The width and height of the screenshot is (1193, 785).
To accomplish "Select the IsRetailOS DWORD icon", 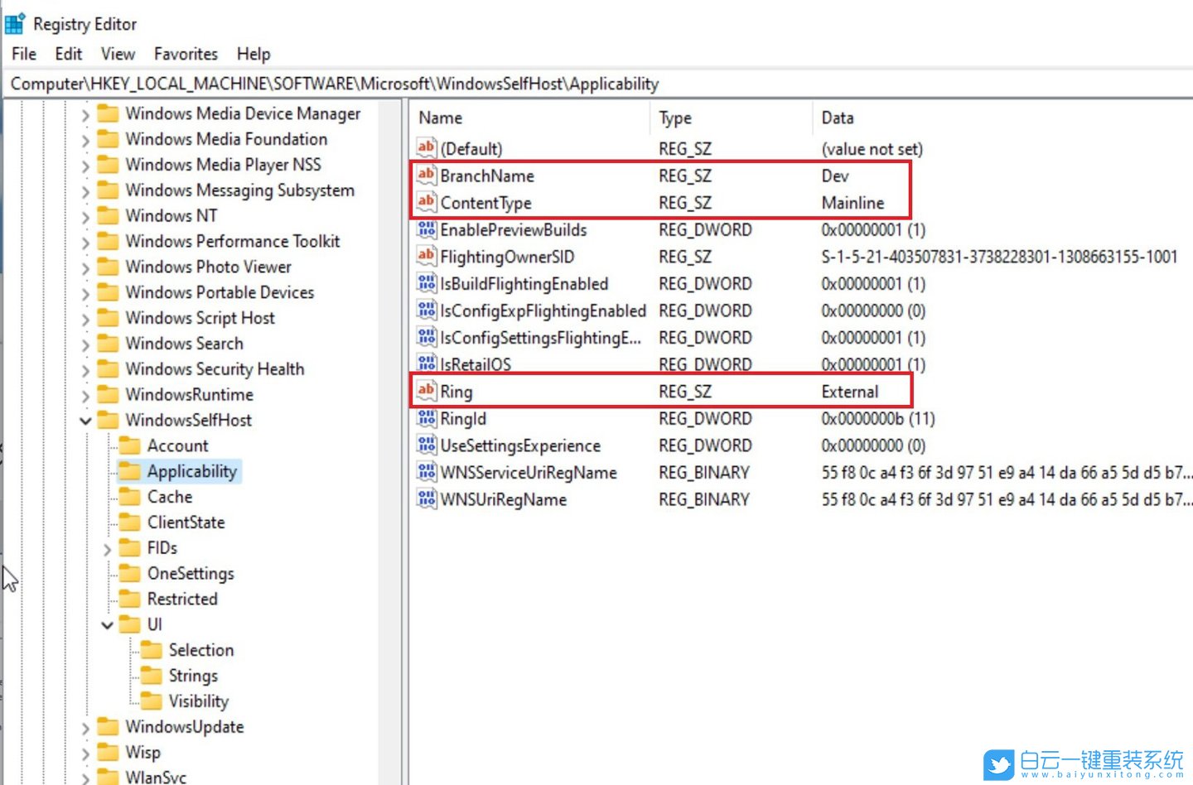I will (426, 364).
